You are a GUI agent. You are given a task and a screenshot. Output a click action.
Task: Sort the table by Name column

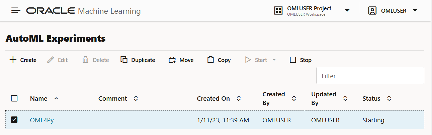(56, 98)
